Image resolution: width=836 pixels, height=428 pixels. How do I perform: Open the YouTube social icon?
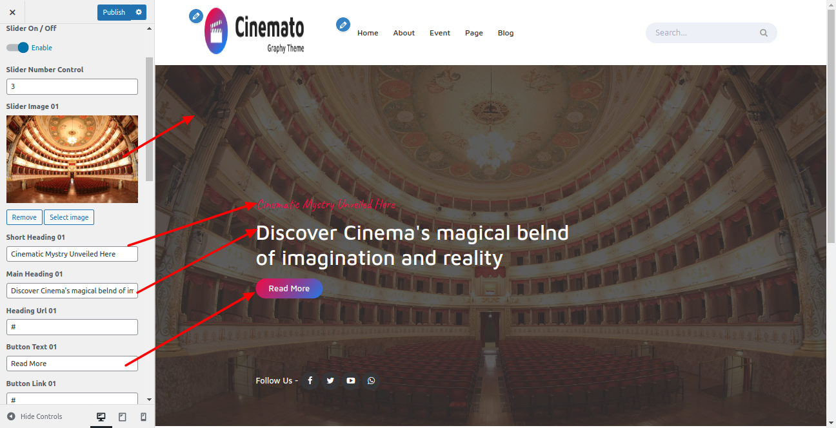point(351,381)
